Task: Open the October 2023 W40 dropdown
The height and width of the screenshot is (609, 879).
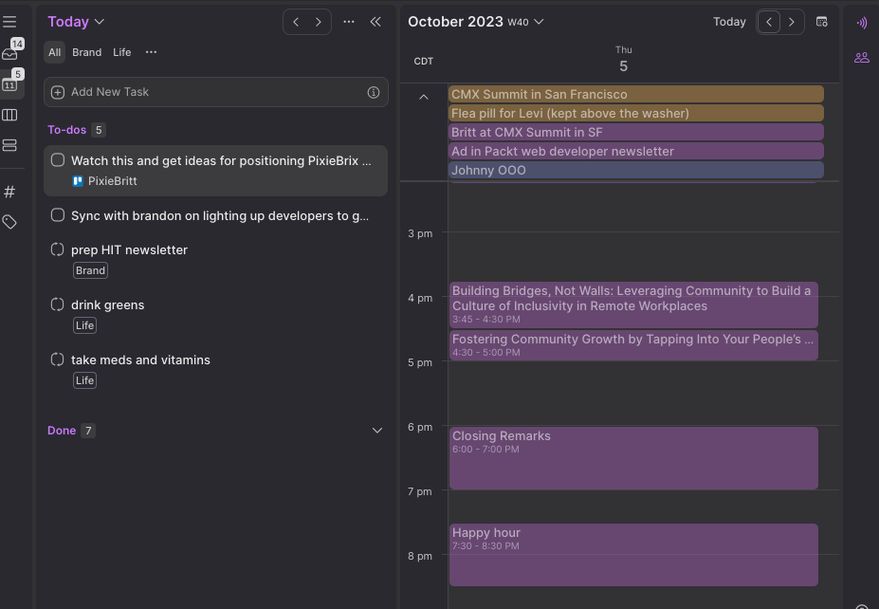Action: pyautogui.click(x=476, y=21)
